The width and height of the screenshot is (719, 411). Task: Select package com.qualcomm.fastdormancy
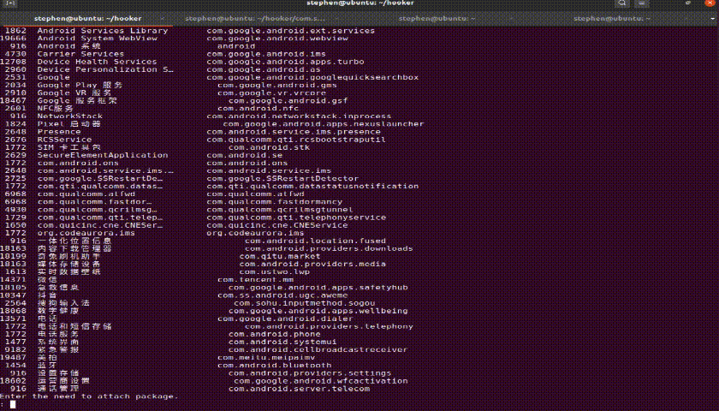[274, 202]
